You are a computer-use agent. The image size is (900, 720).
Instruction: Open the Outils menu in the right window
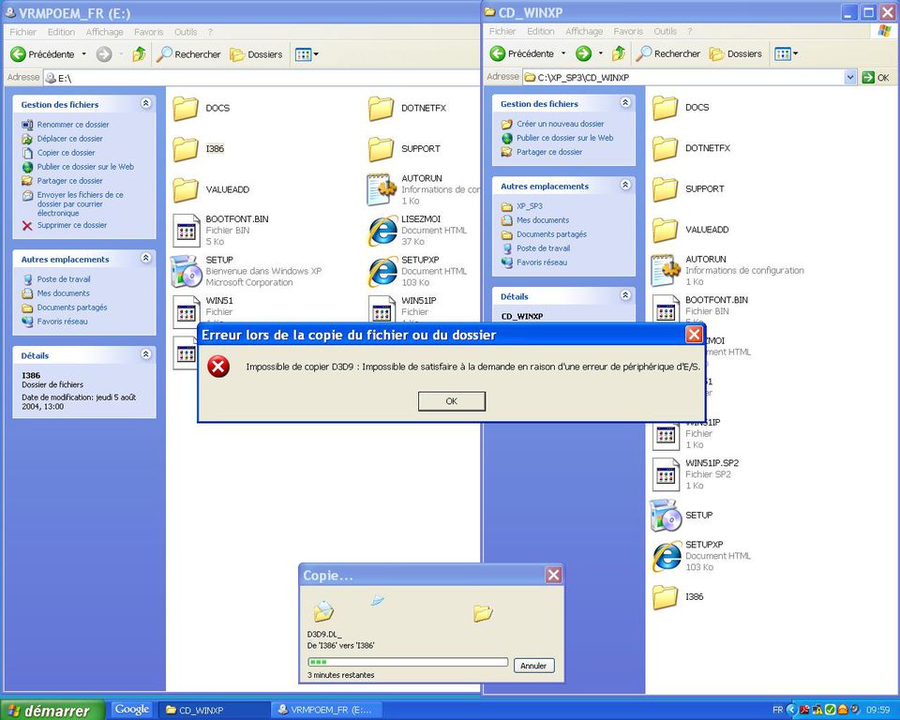[666, 31]
